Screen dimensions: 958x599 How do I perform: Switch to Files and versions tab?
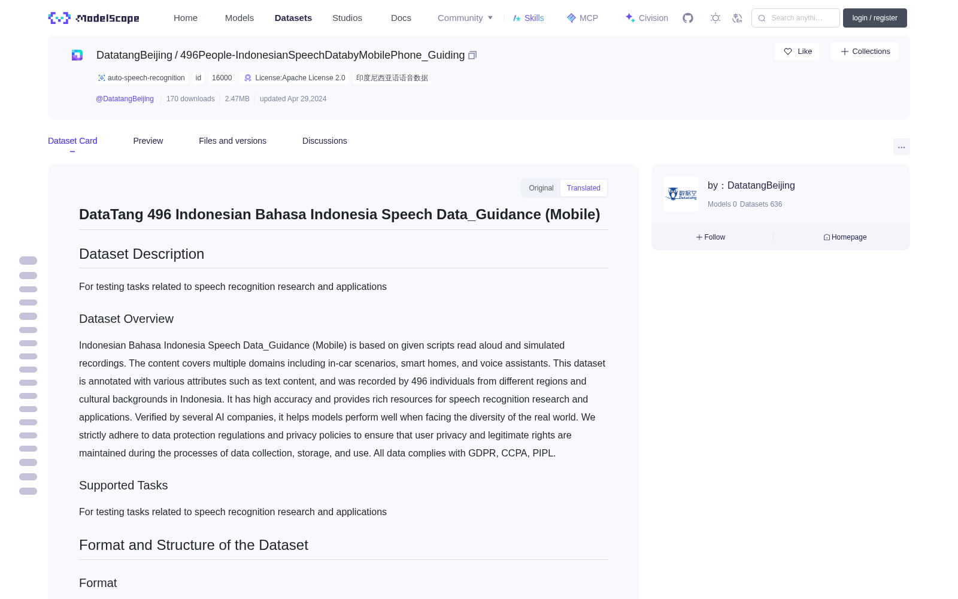click(232, 141)
